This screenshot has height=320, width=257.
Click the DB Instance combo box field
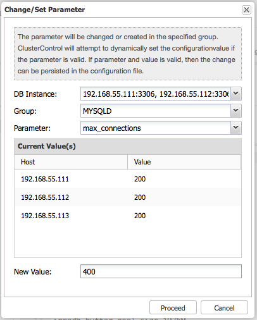(x=156, y=94)
